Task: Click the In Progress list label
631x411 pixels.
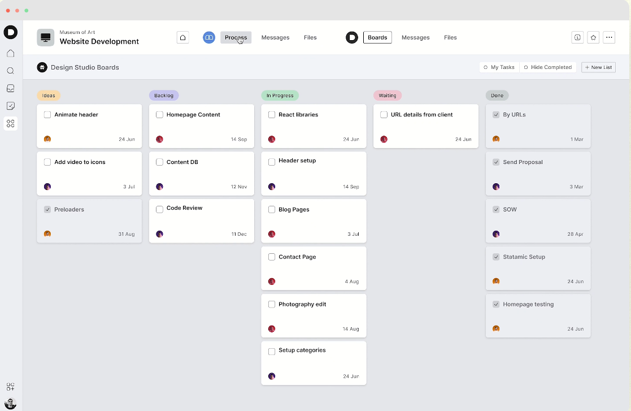Action: tap(280, 96)
